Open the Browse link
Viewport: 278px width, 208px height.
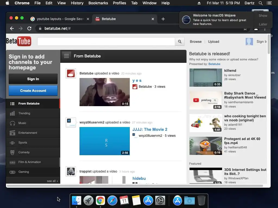click(195, 41)
